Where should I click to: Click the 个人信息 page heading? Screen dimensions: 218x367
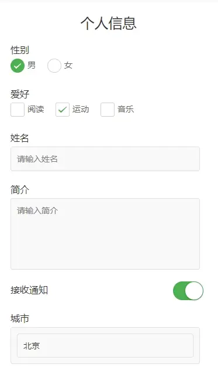pos(109,23)
